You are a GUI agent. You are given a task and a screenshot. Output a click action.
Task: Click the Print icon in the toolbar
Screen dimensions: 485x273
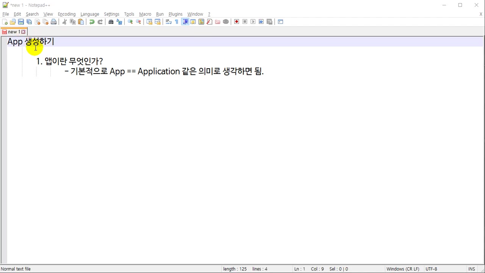[x=54, y=22]
